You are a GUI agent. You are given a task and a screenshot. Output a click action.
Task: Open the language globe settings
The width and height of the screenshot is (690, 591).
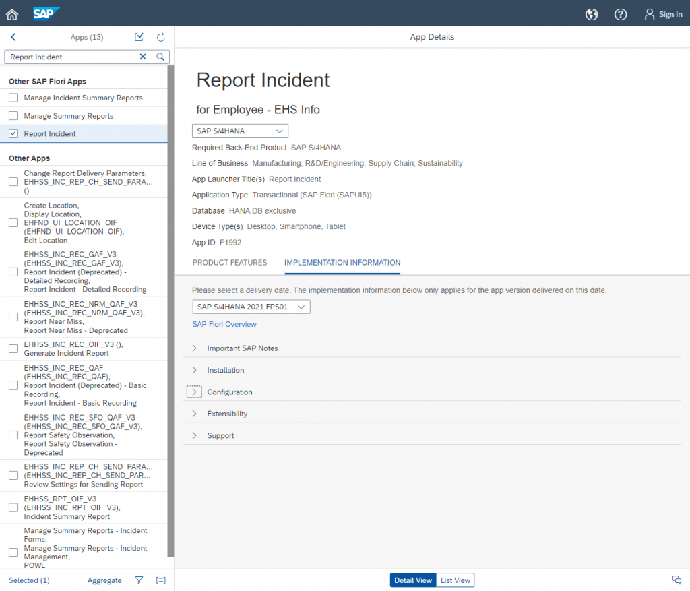(x=592, y=15)
